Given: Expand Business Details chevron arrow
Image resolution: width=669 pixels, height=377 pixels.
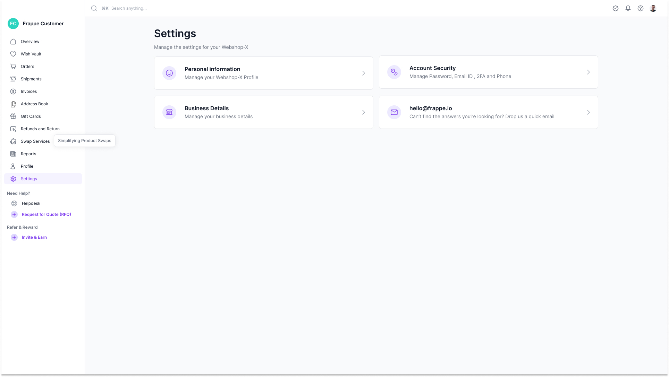Looking at the screenshot, I should [x=364, y=112].
